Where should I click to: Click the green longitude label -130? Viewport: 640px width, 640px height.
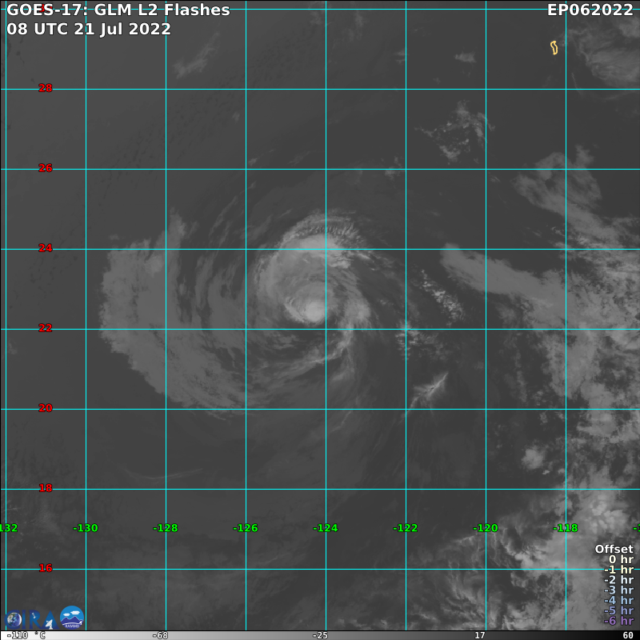point(86,528)
